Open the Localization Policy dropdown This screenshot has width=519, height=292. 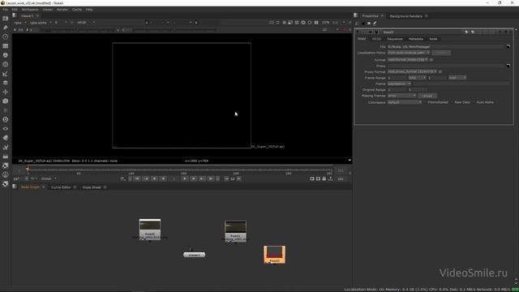409,53
